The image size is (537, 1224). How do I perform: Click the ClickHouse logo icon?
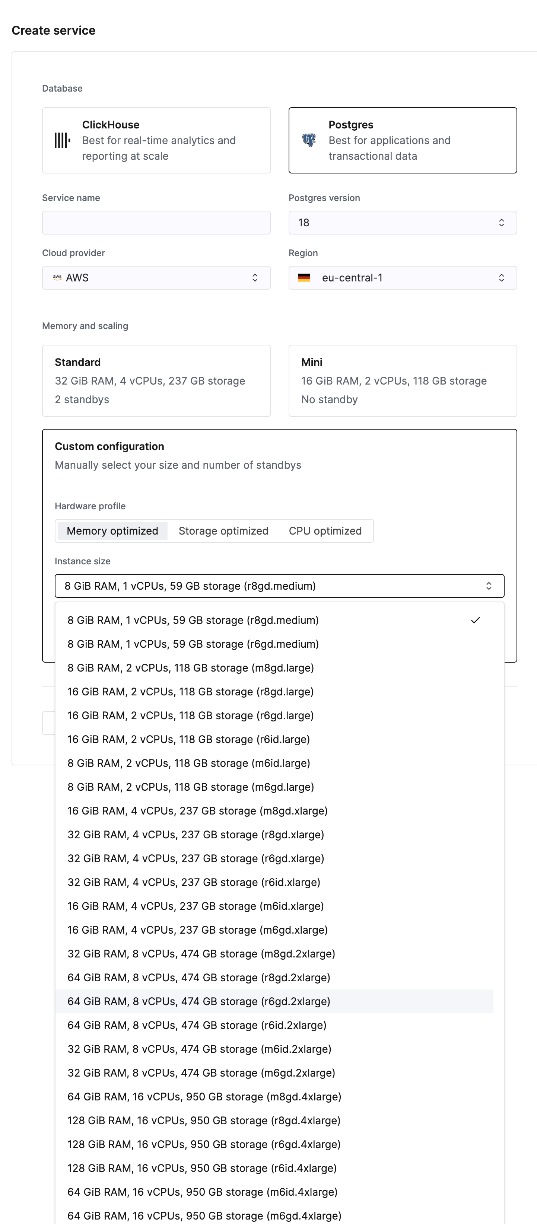(x=62, y=140)
